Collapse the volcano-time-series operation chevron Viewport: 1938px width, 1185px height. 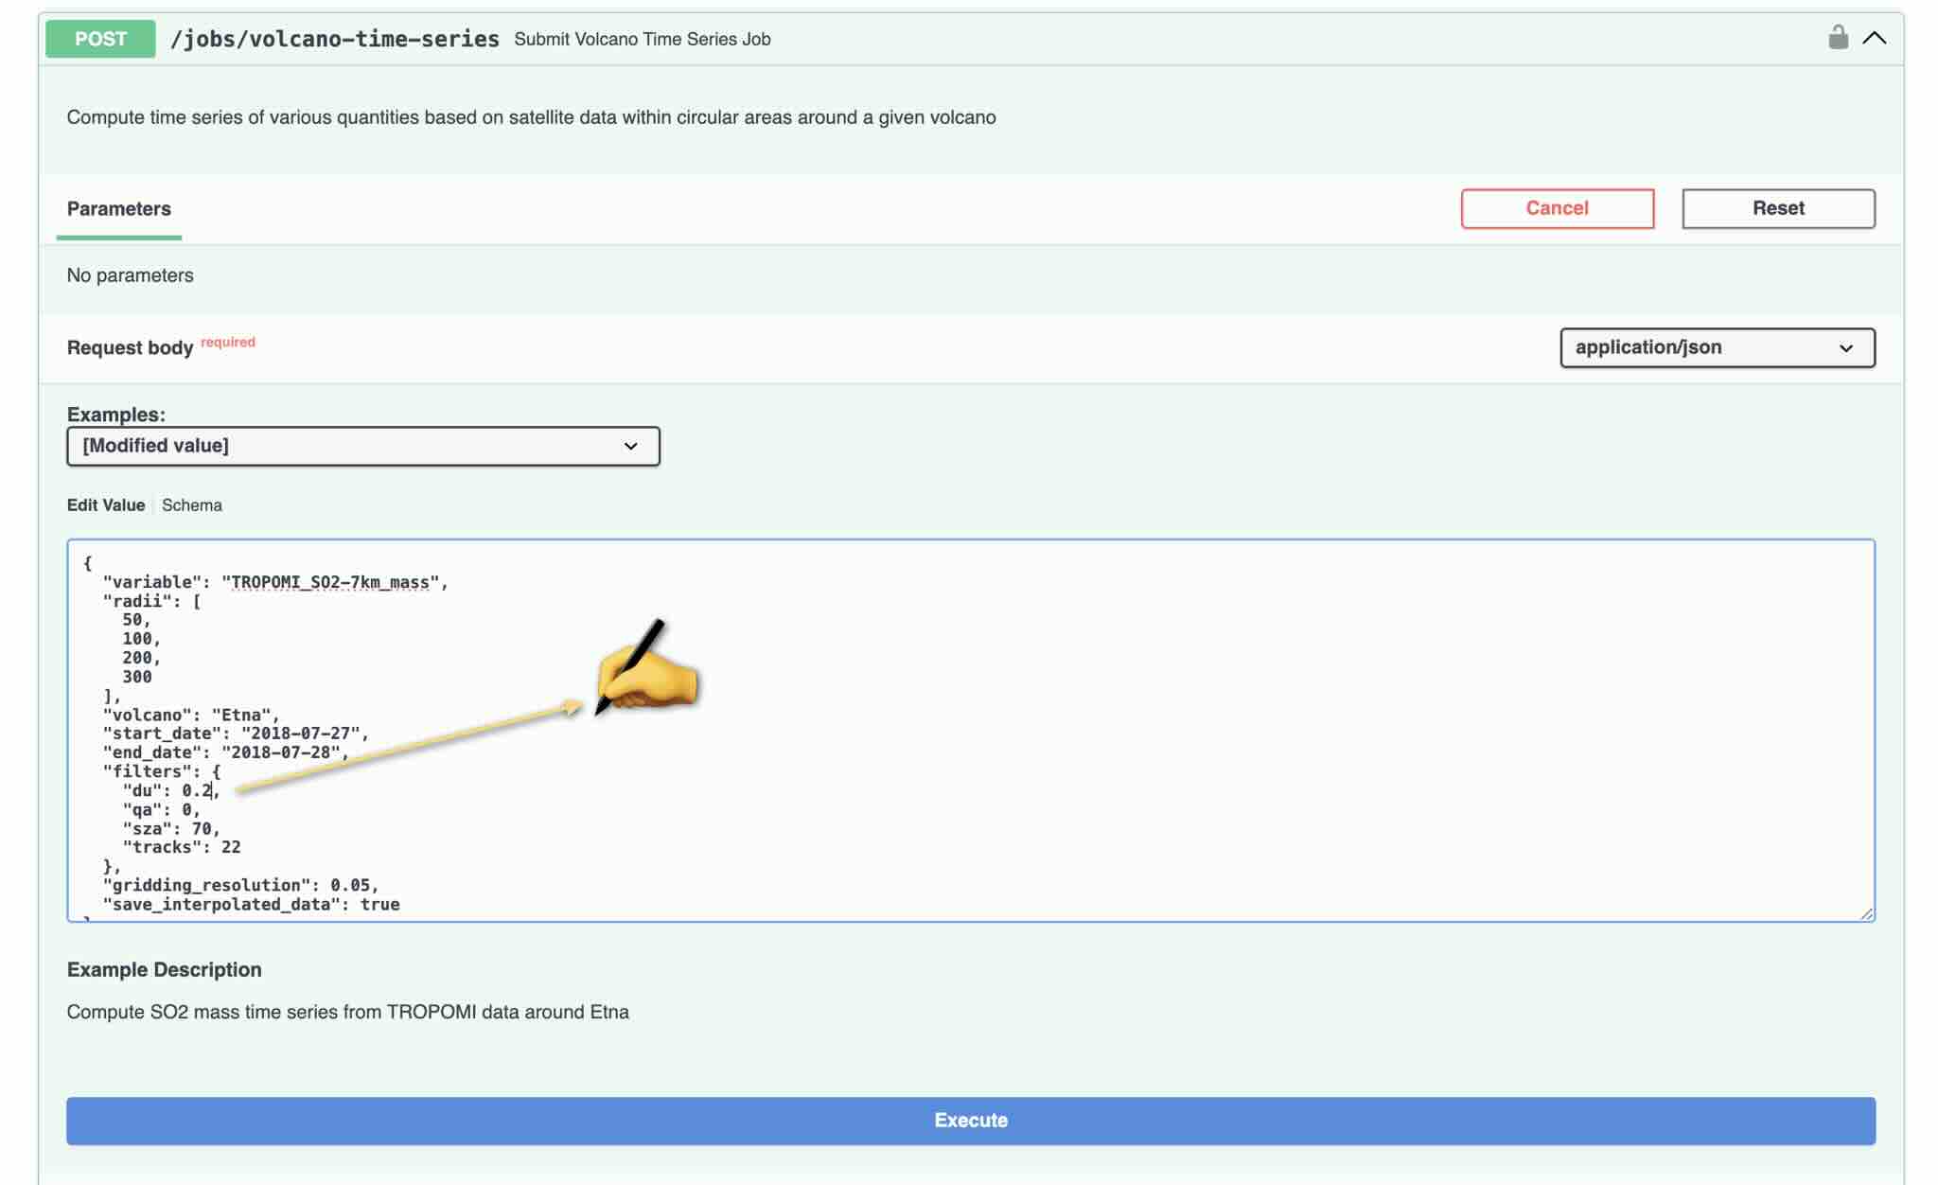(x=1874, y=38)
